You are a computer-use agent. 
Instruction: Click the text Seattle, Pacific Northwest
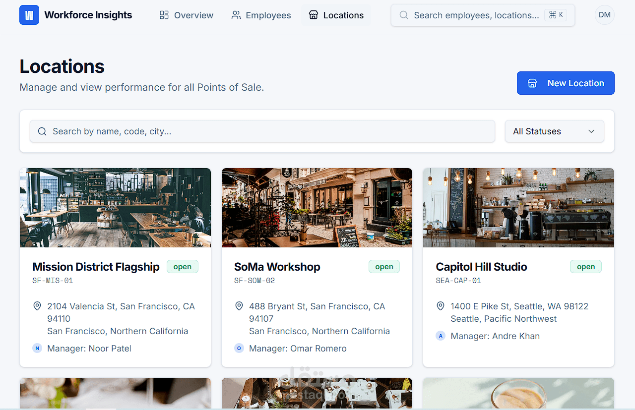pos(504,319)
